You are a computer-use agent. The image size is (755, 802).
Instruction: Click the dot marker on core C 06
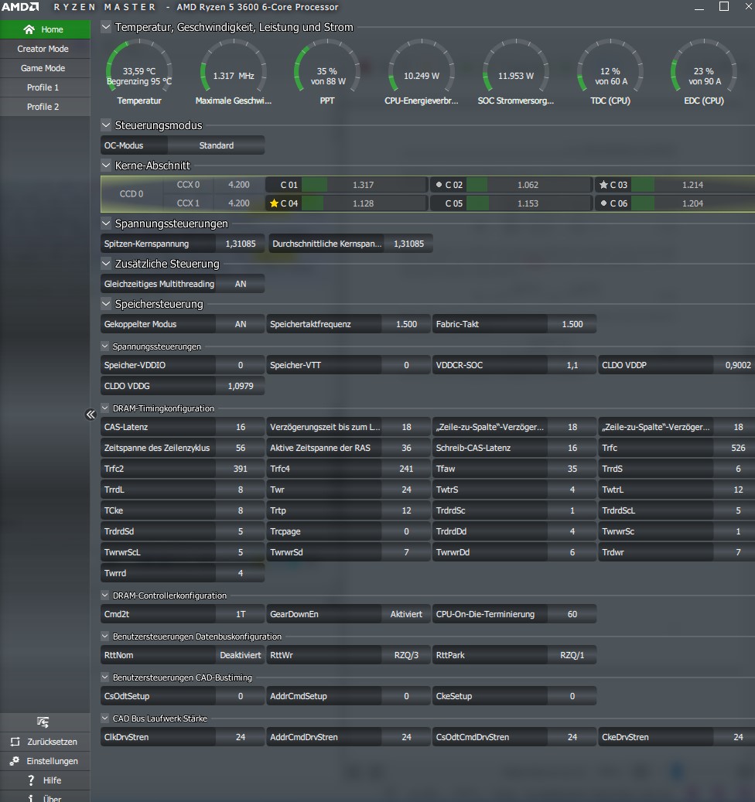point(603,203)
